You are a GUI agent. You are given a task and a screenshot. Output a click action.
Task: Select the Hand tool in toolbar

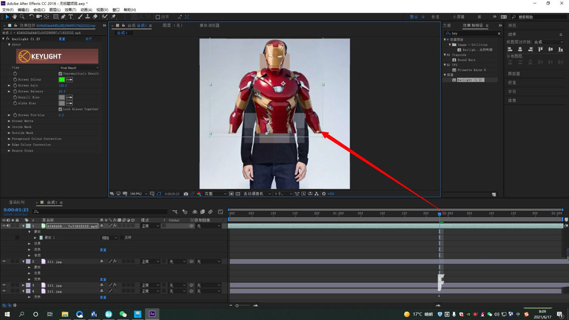point(15,17)
